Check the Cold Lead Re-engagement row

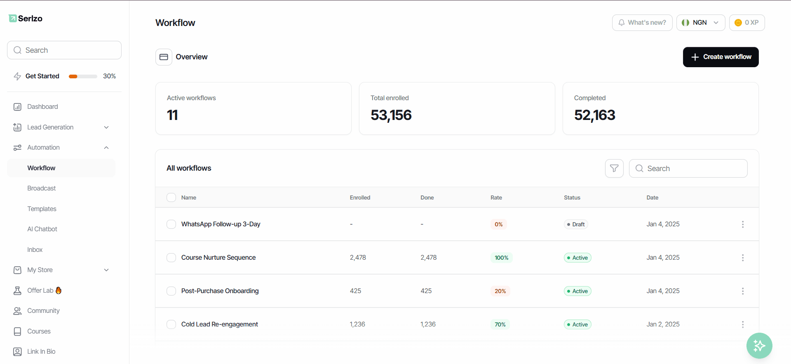tap(171, 324)
